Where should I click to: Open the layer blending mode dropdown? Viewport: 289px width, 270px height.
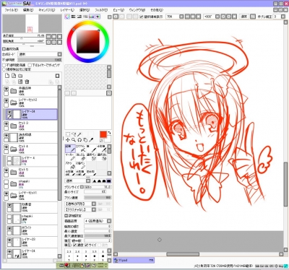(40, 54)
